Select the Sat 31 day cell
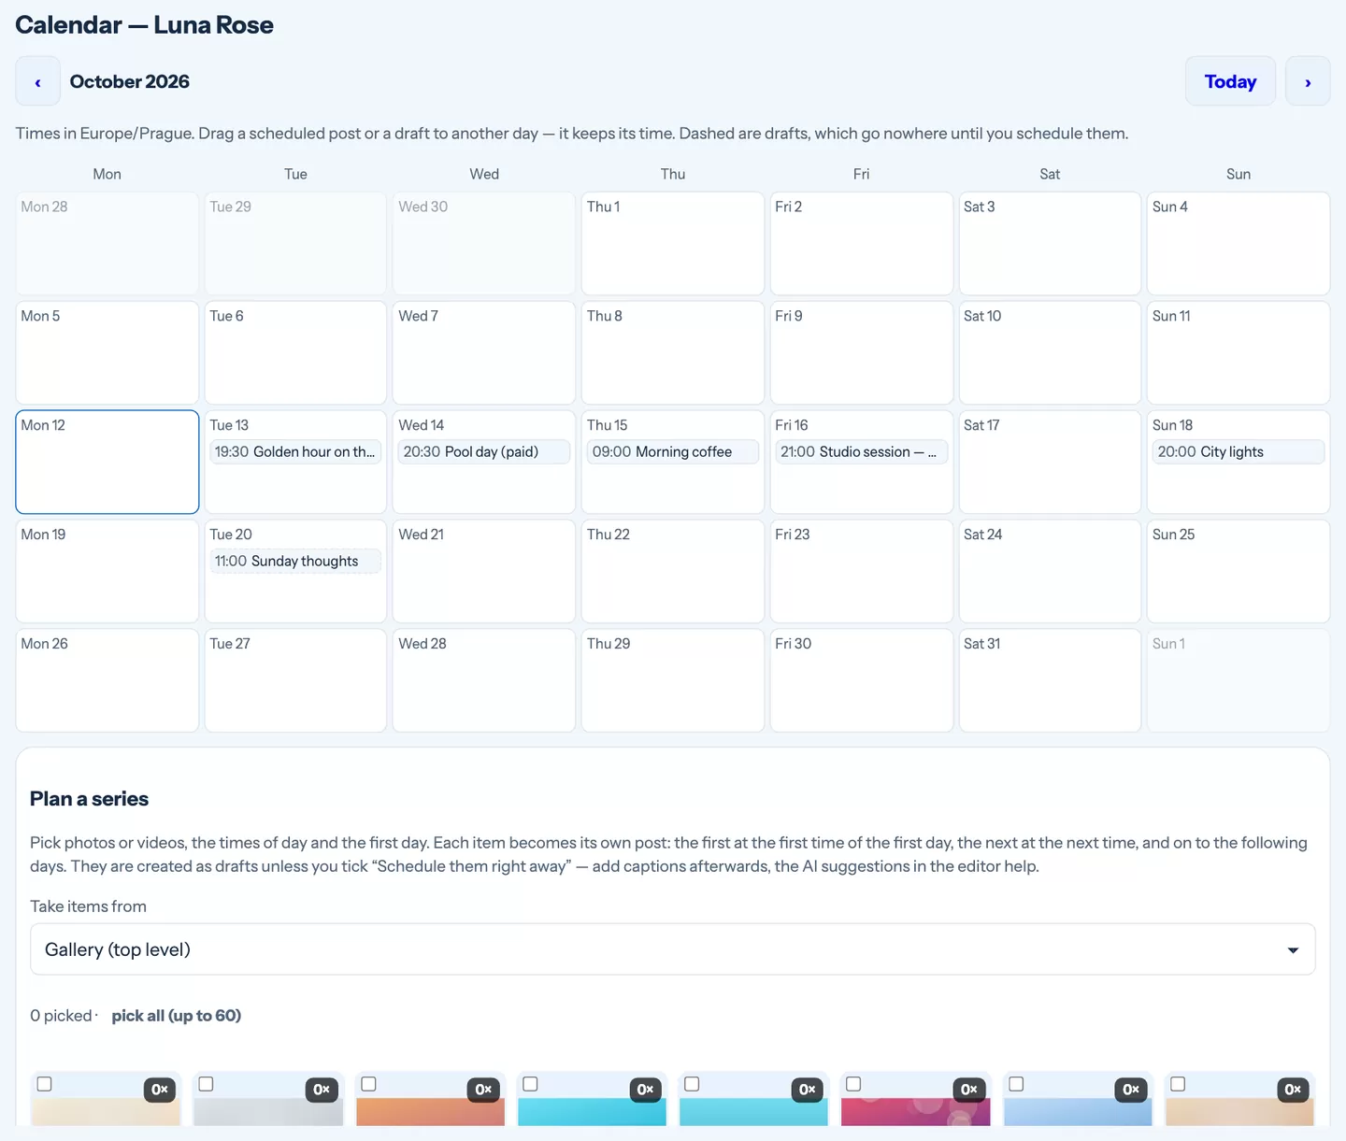 click(1050, 680)
